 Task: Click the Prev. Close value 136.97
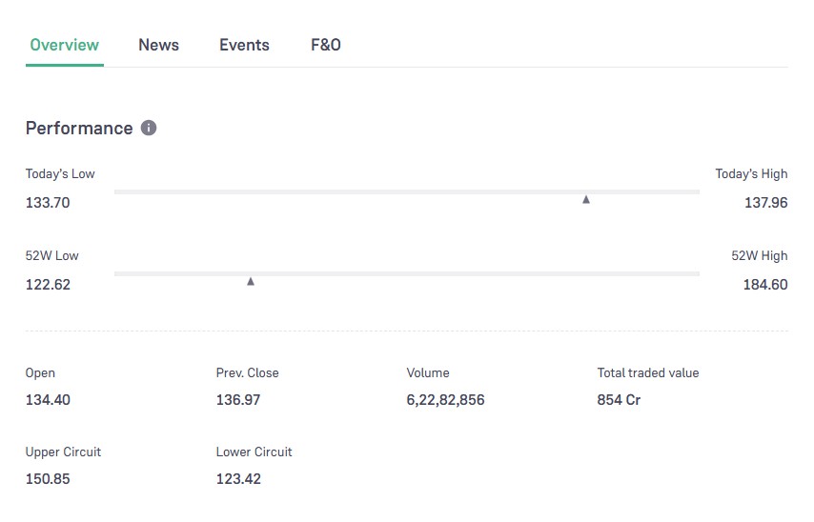238,400
